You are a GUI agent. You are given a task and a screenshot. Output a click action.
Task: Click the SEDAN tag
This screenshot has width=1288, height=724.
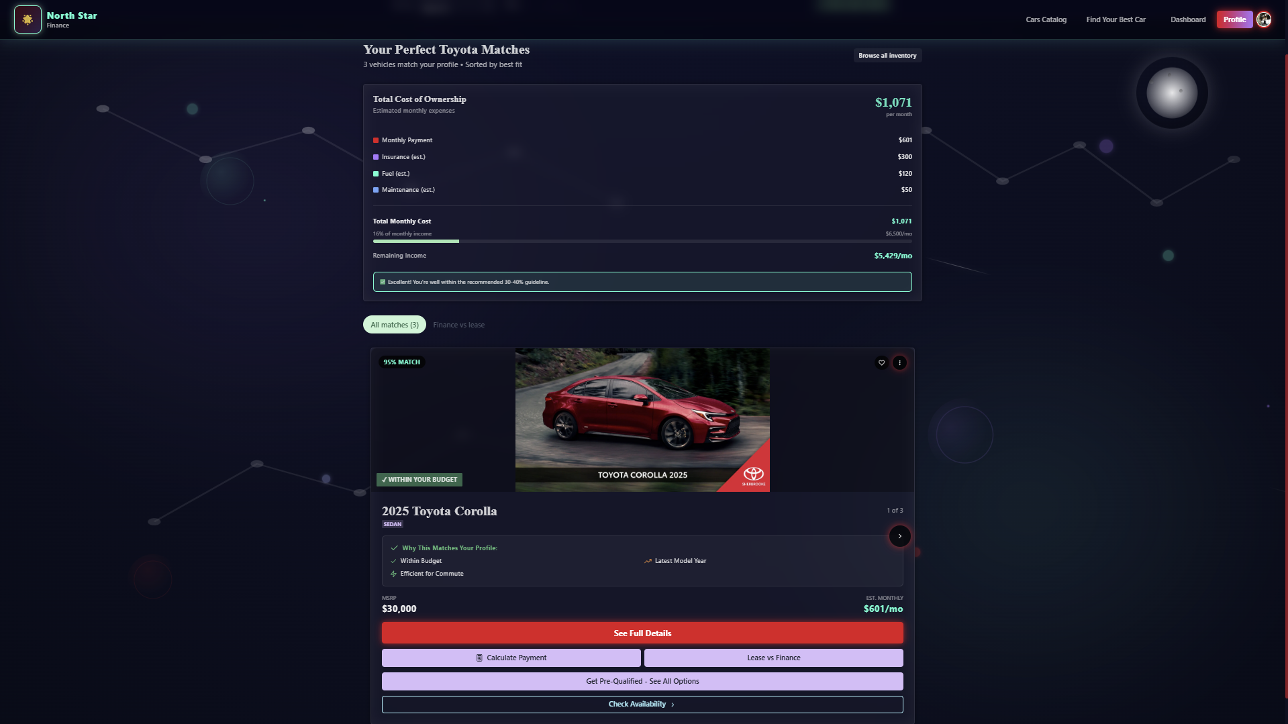(393, 525)
